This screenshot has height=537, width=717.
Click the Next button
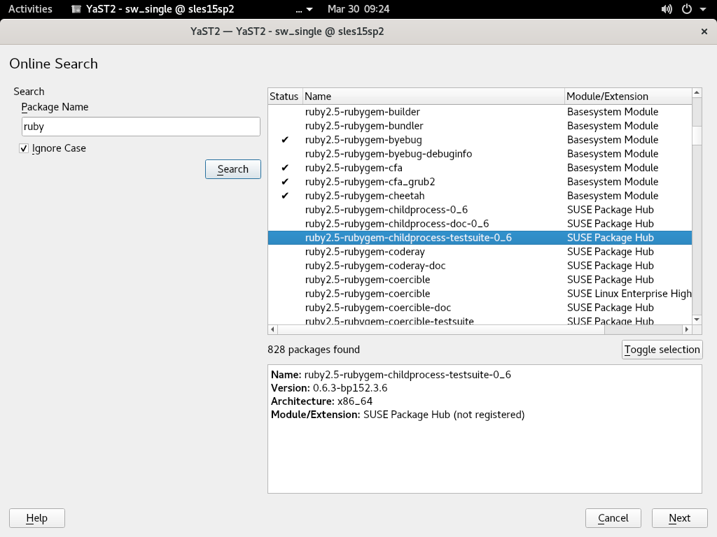pyautogui.click(x=678, y=518)
